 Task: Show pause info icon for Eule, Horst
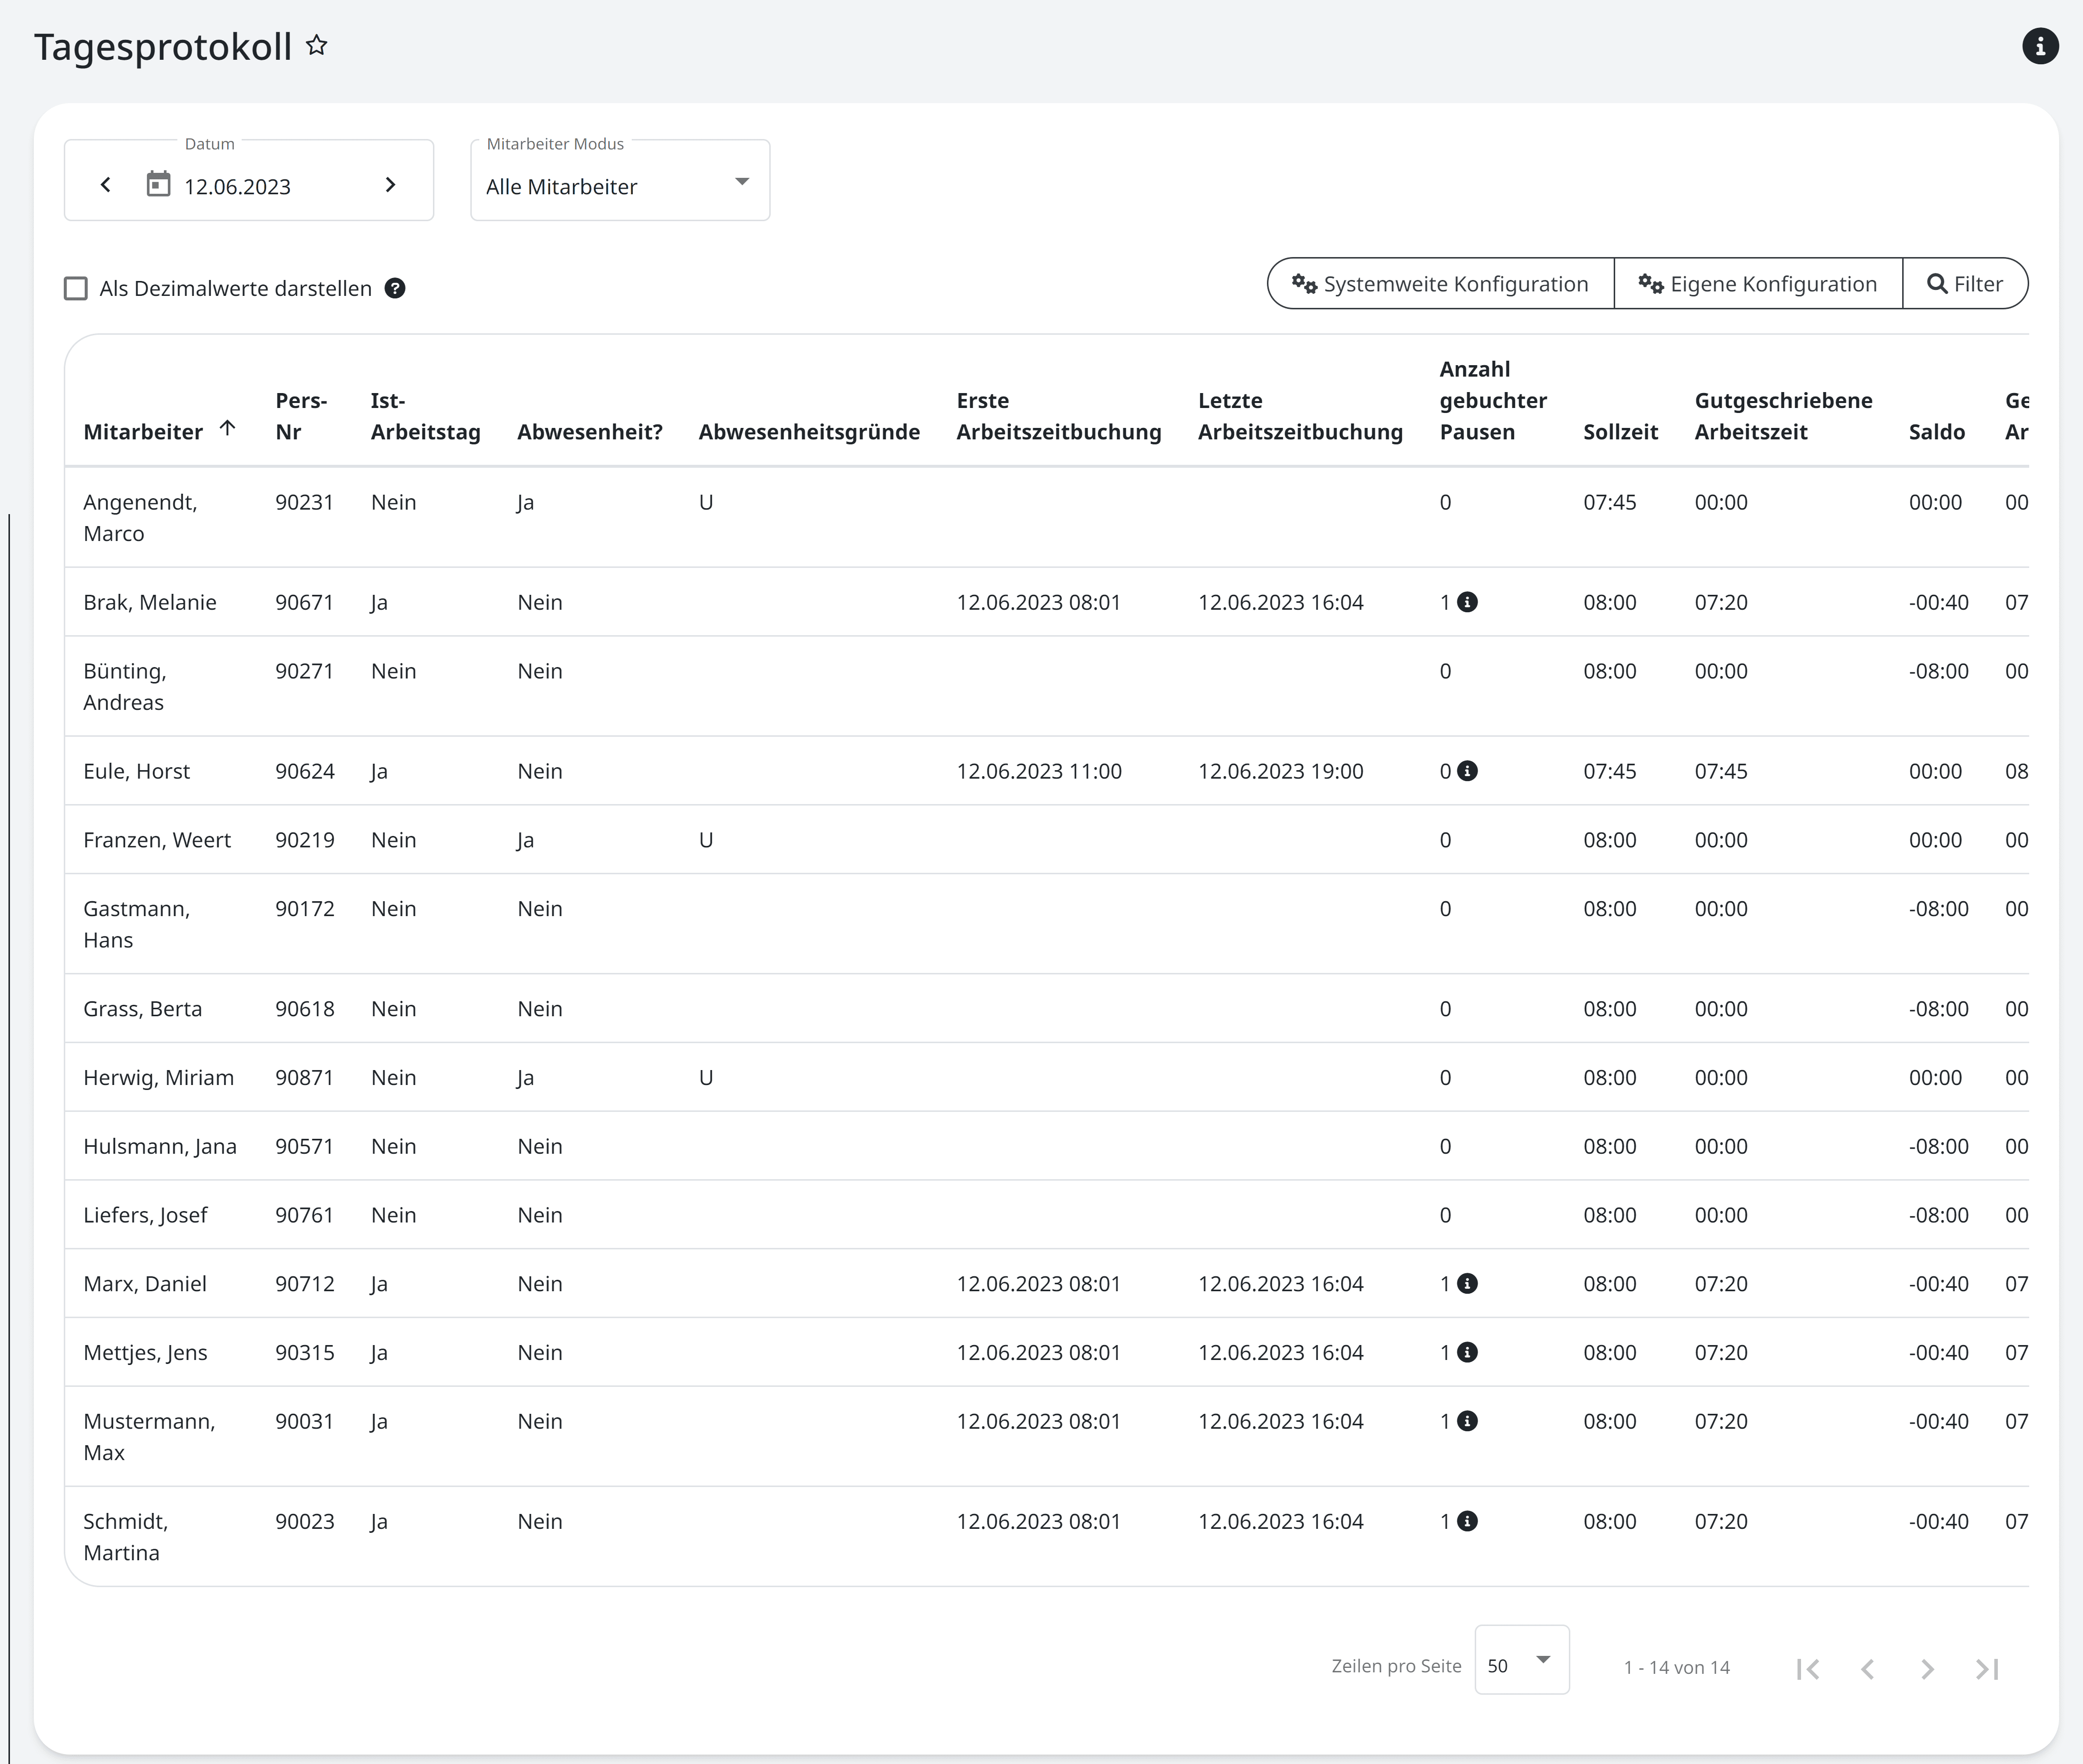click(x=1467, y=771)
